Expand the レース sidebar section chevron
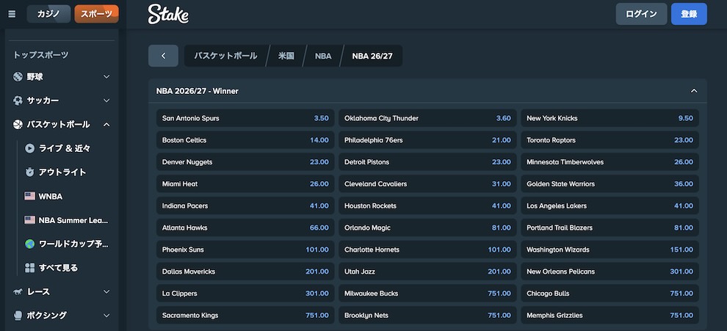 (106, 291)
